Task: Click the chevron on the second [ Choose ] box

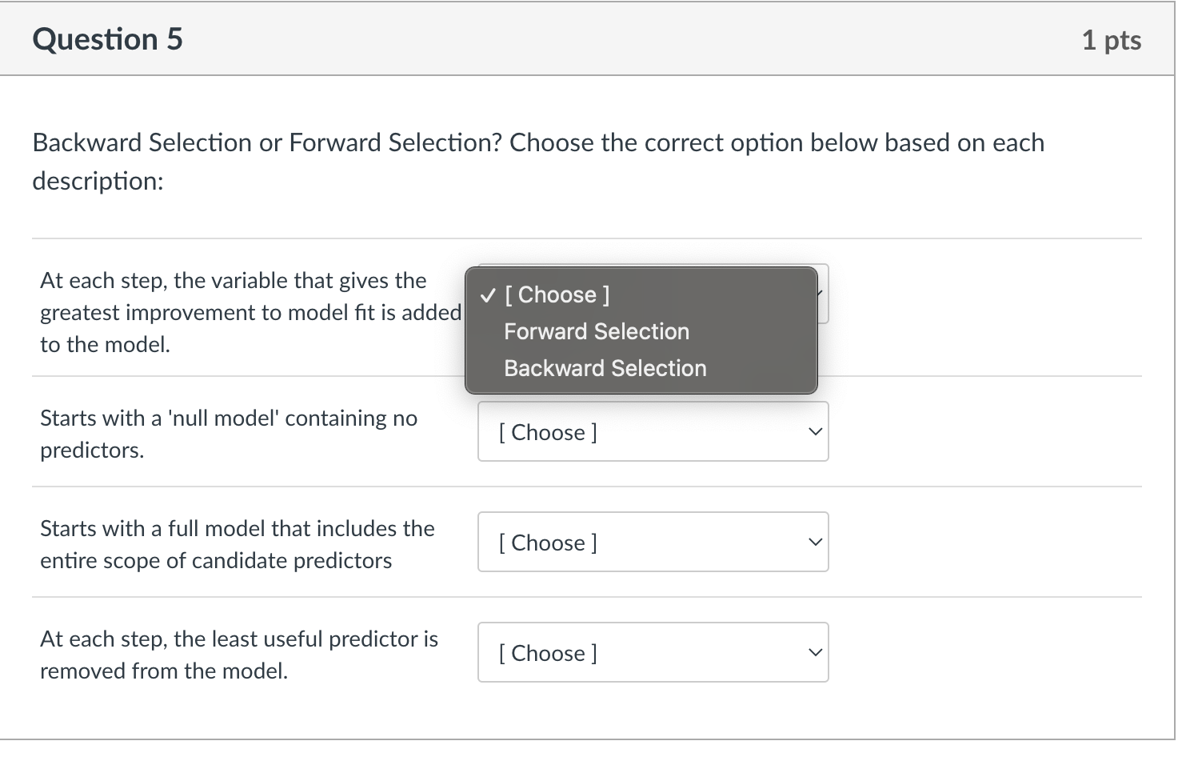Action: click(x=814, y=431)
